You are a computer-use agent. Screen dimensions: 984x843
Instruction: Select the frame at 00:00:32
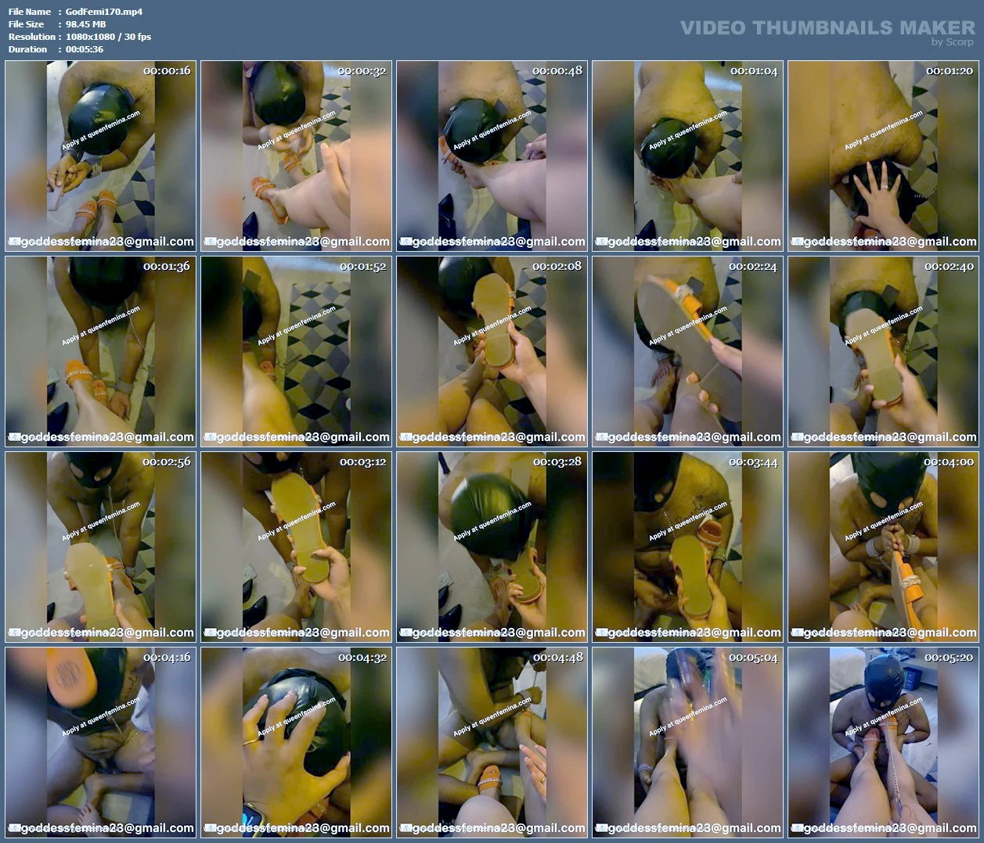[296, 156]
